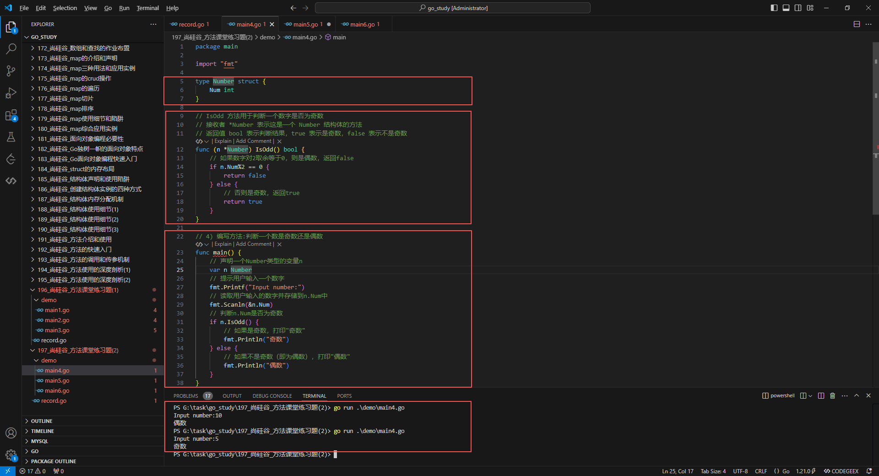Viewport: 879px width, 476px height.
Task: Open remote window indicator in status bar
Action: click(8, 471)
